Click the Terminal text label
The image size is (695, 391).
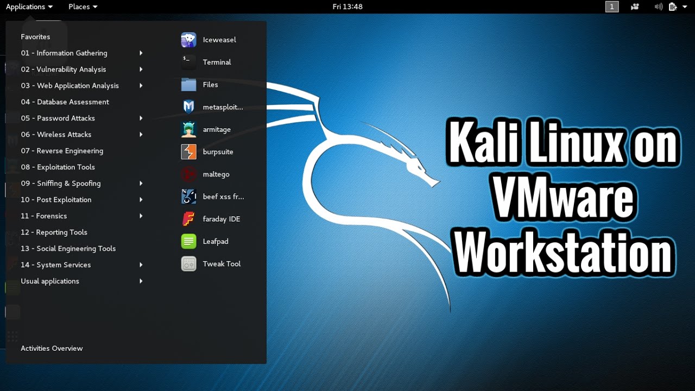[217, 62]
